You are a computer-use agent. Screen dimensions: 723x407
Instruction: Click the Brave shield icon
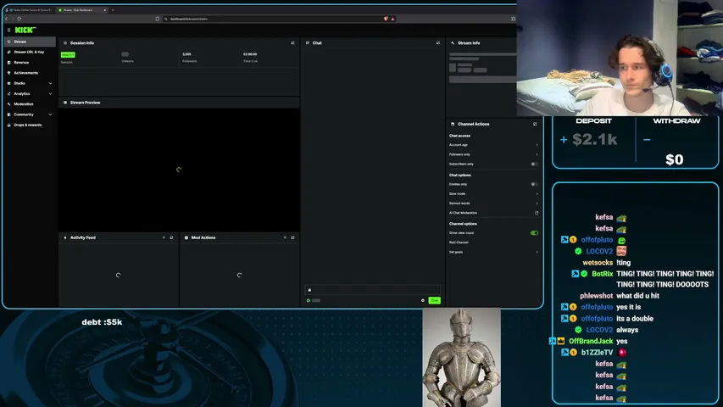point(386,19)
